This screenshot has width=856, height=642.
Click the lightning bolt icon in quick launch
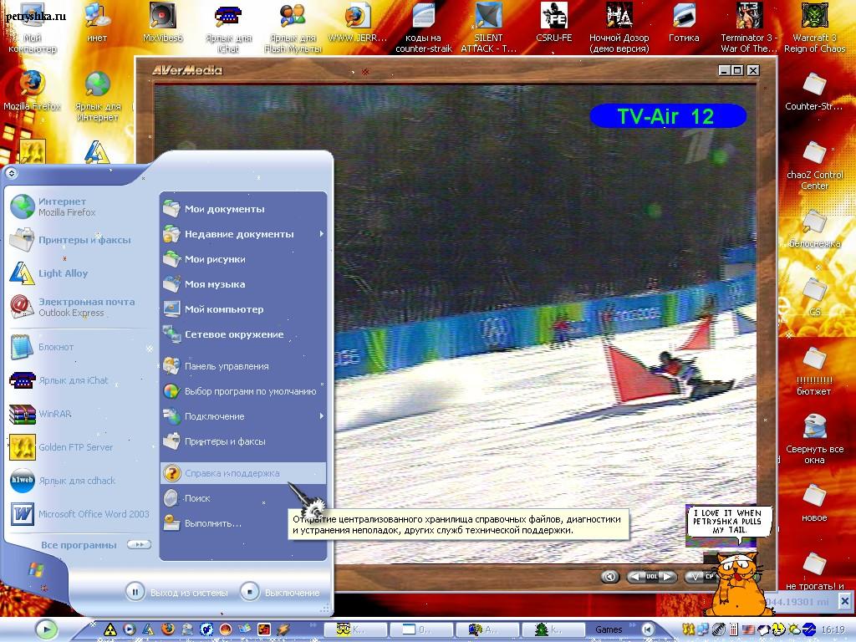point(283,629)
